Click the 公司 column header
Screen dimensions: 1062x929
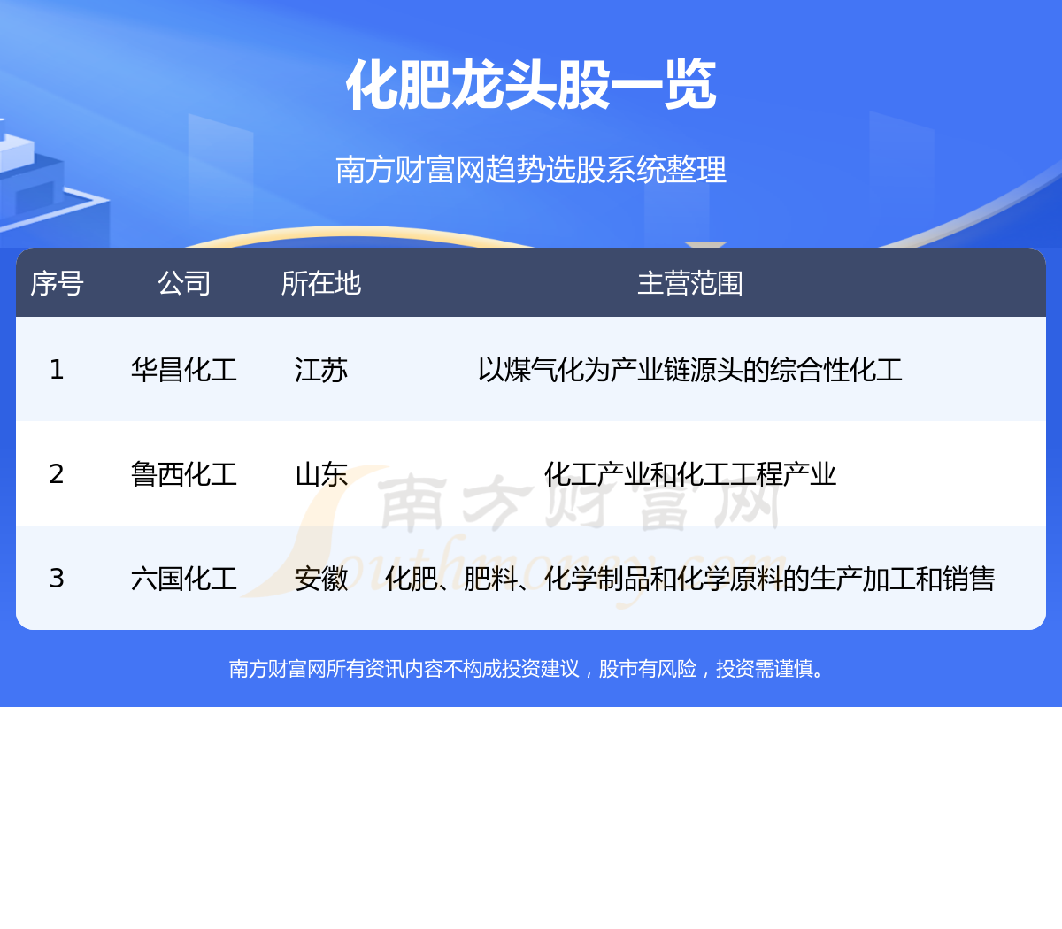[184, 283]
